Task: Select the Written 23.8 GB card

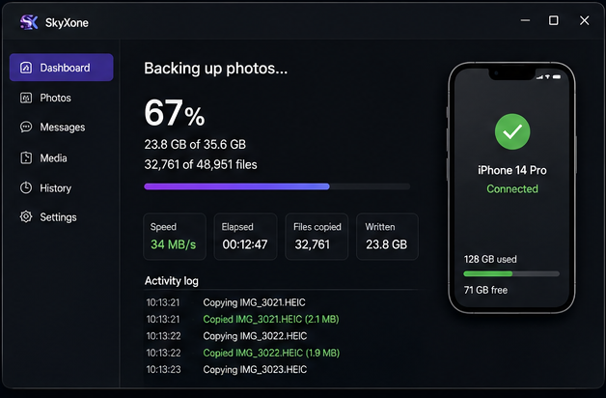Action: pyautogui.click(x=387, y=237)
